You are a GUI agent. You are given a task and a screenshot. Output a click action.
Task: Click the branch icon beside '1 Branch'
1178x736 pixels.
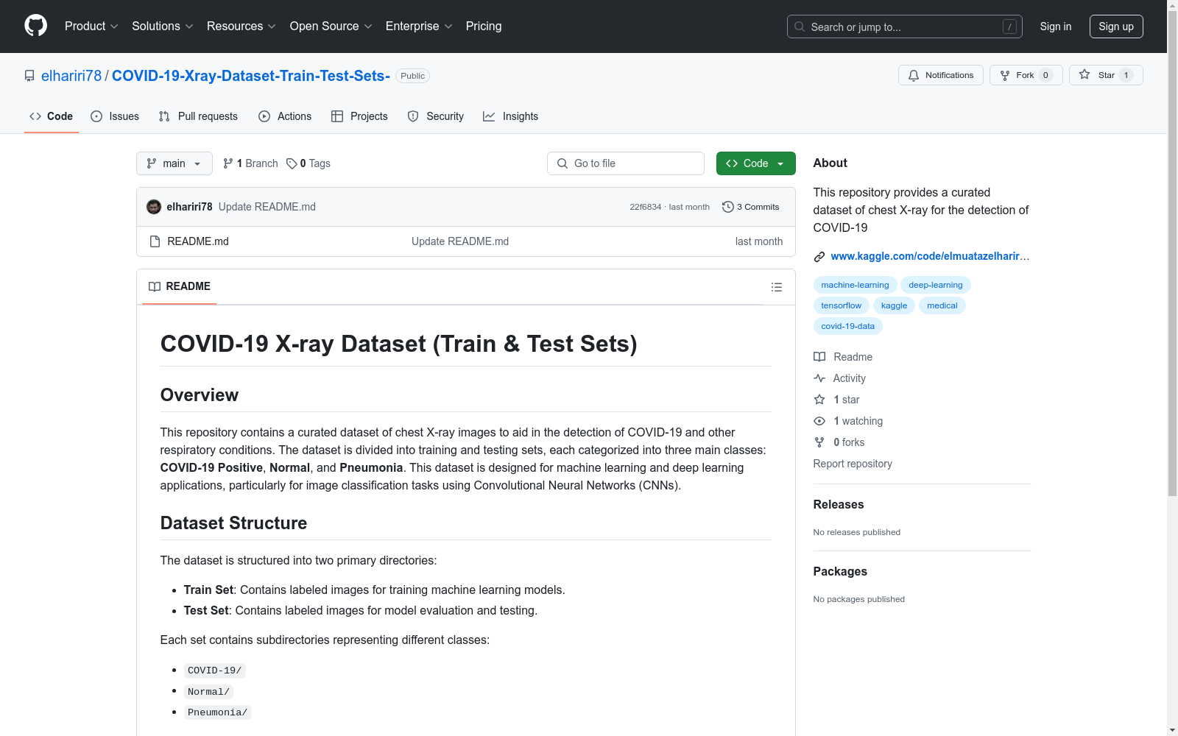(228, 163)
